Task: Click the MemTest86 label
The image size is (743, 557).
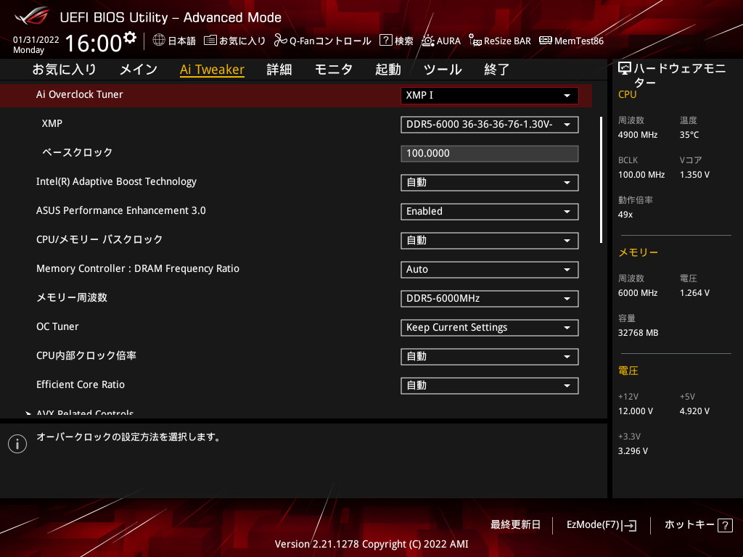Action: coord(578,41)
